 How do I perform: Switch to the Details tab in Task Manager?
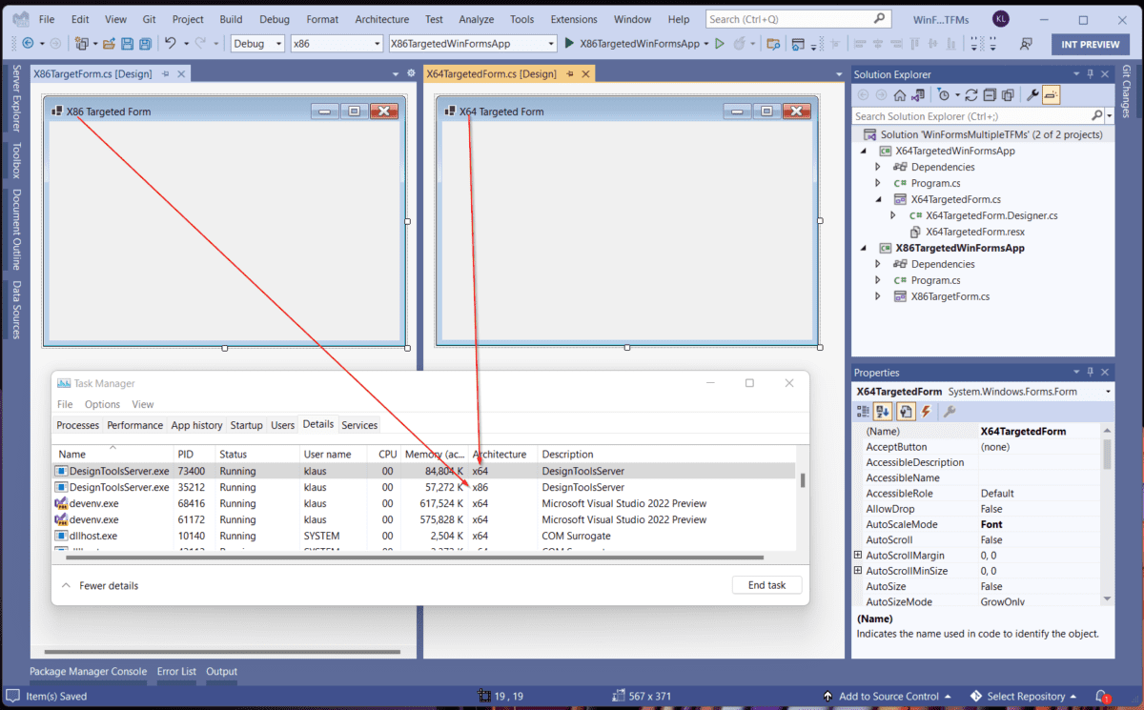click(x=317, y=424)
